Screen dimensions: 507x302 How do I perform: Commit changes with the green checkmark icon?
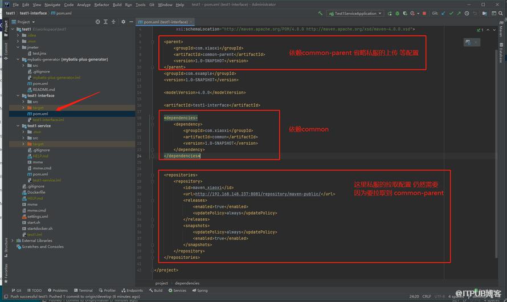(x=451, y=14)
